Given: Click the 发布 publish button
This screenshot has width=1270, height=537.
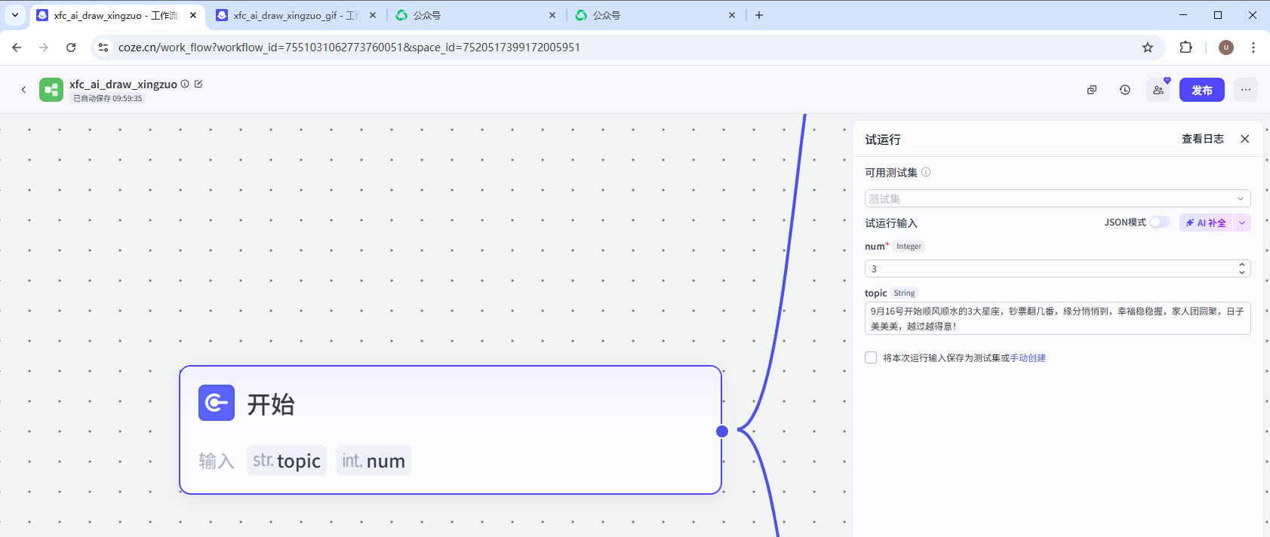Looking at the screenshot, I should tap(1202, 90).
